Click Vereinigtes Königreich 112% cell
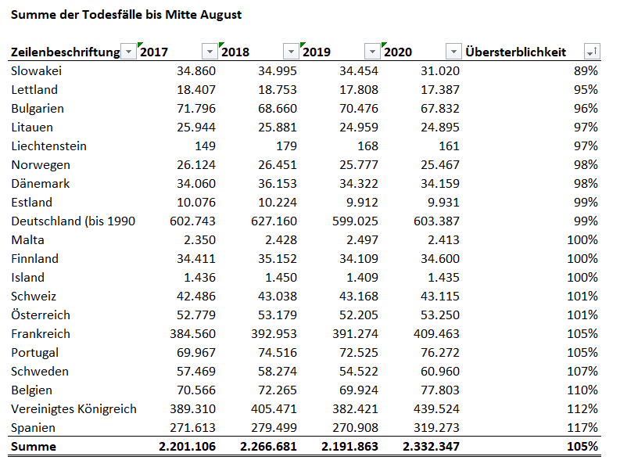The image size is (620, 471). pyautogui.click(x=582, y=409)
